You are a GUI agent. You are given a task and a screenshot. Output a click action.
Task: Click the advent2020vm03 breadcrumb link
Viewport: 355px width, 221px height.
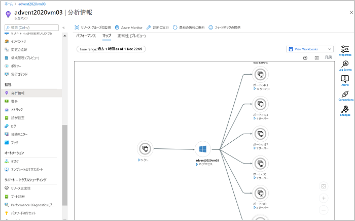point(32,4)
